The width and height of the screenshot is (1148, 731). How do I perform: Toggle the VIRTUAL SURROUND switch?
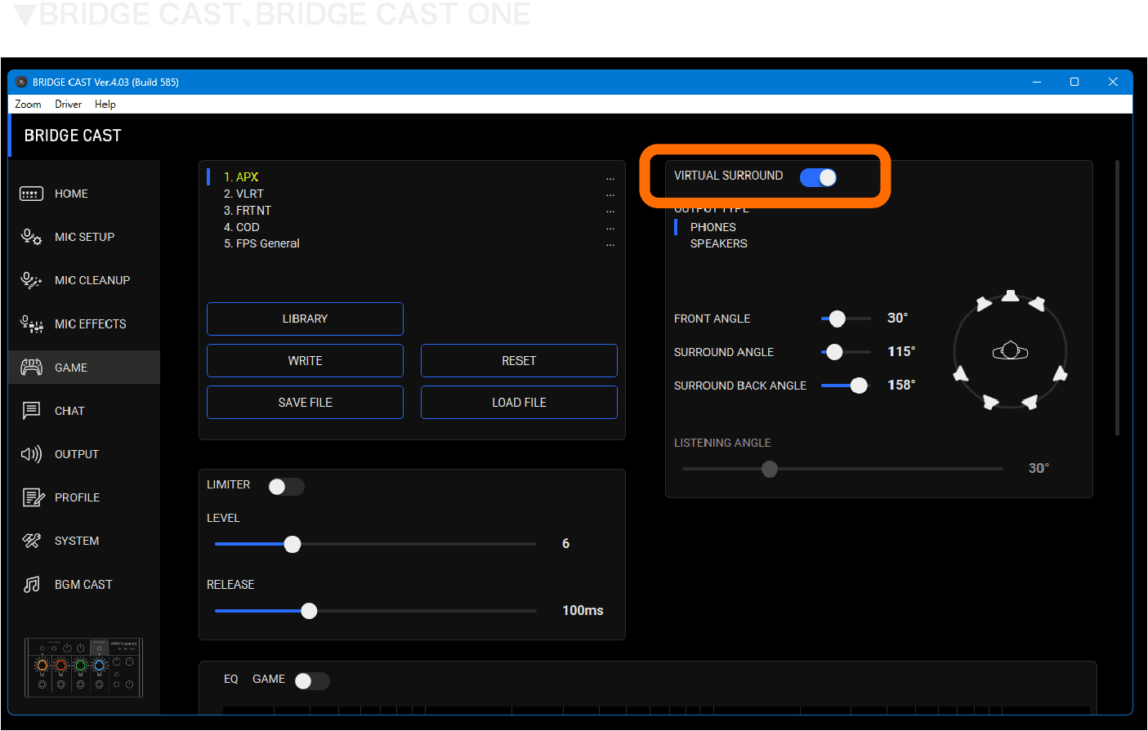(x=818, y=177)
